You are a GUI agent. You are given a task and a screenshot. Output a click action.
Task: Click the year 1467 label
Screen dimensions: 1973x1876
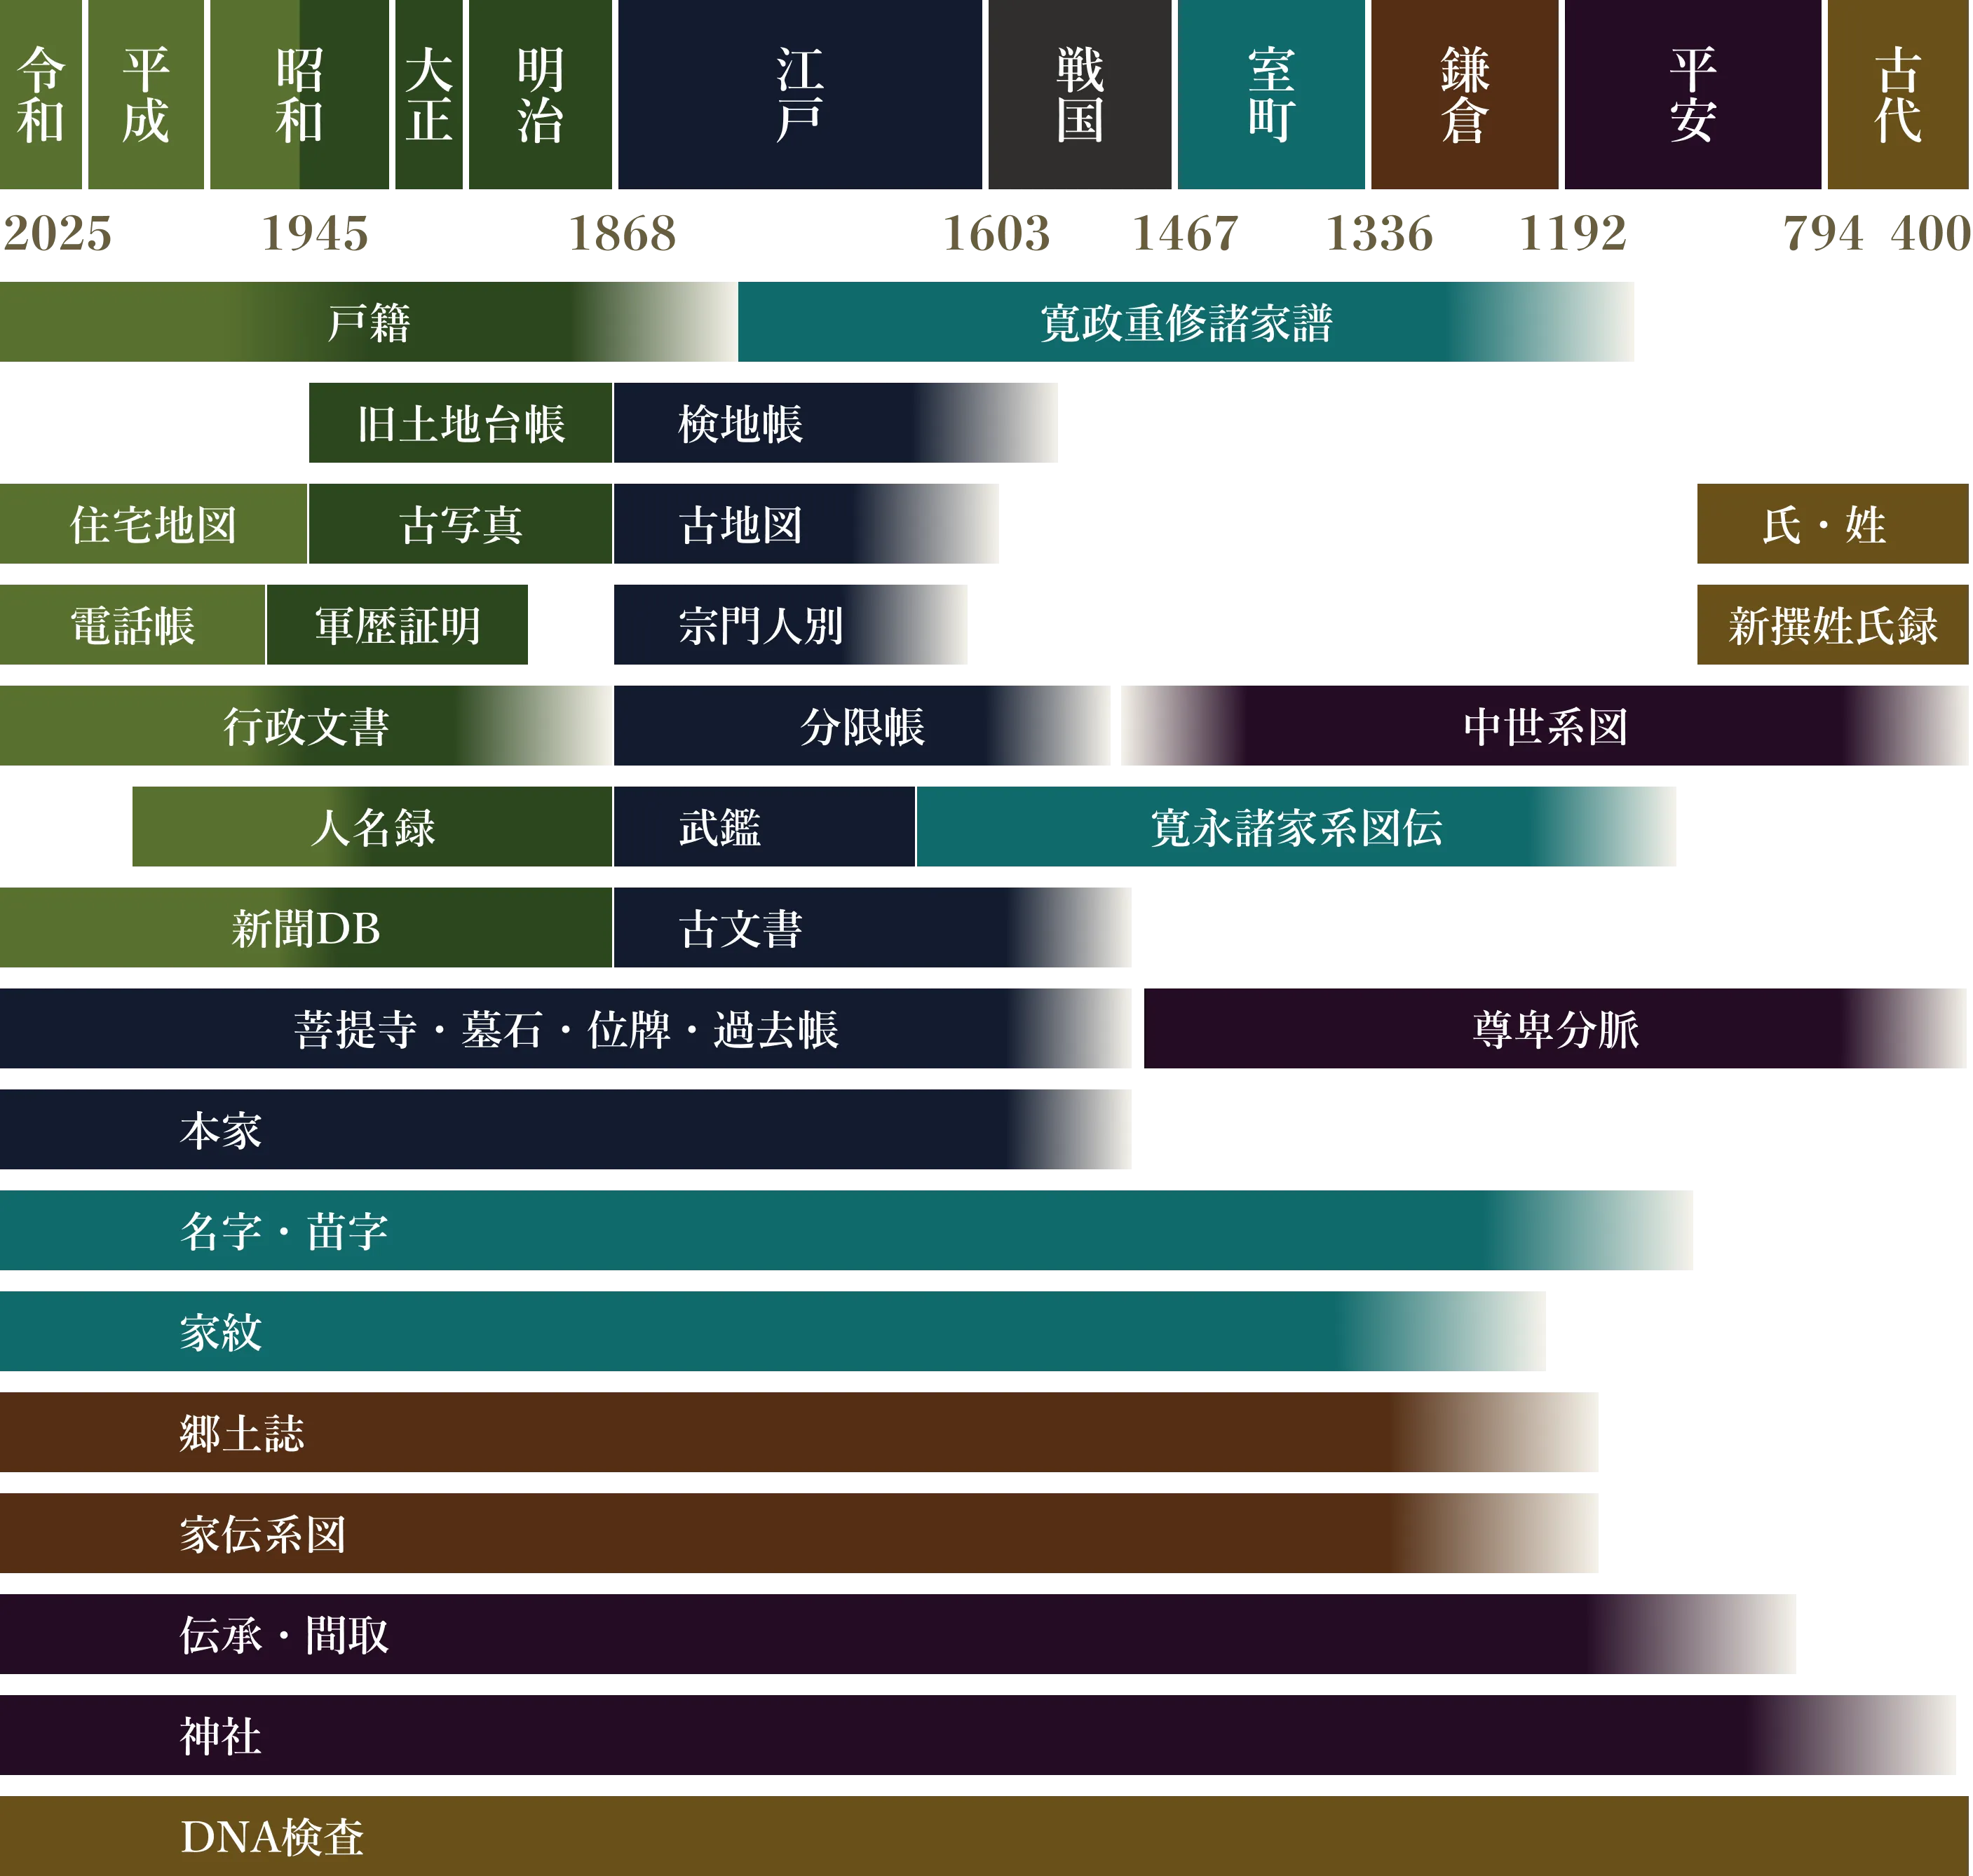coord(1185,233)
